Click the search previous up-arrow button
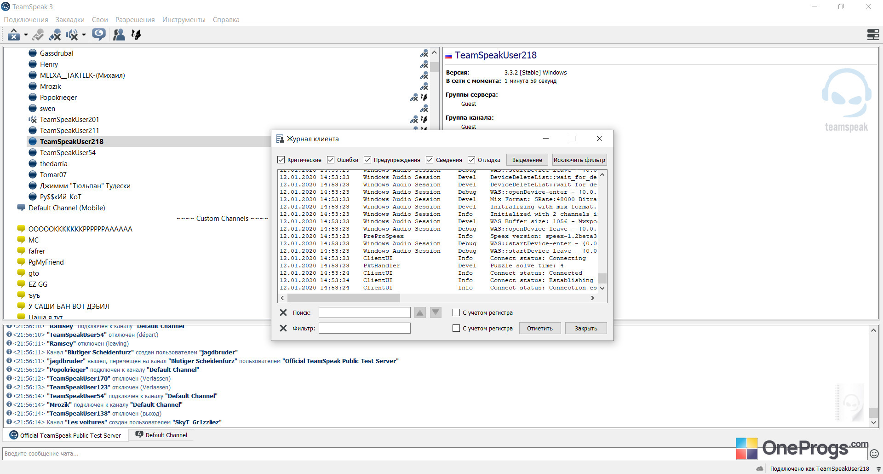 (420, 312)
